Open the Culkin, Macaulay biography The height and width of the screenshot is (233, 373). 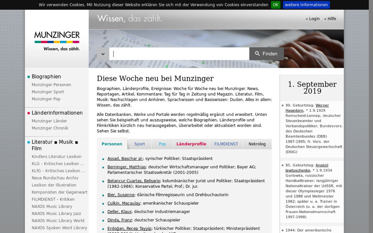point(124,203)
